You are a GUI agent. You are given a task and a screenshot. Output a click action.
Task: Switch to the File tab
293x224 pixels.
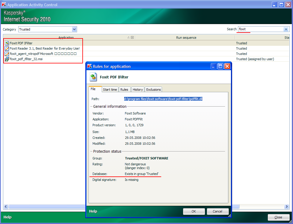tap(95, 89)
